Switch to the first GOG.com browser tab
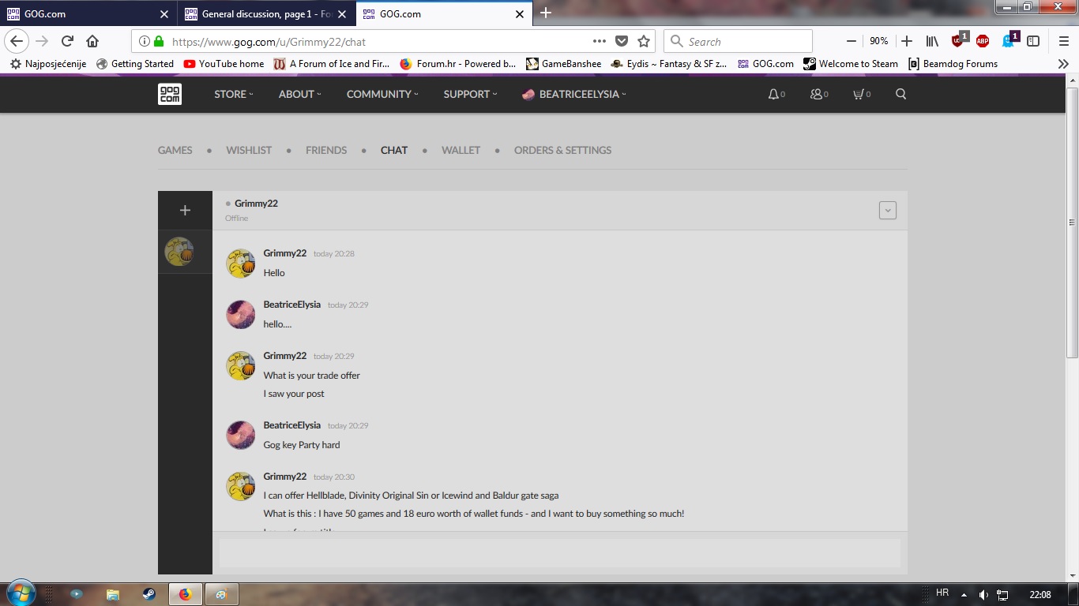The image size is (1079, 606). coord(88,13)
